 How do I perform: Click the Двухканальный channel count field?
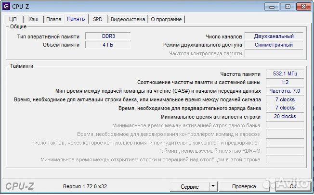tap(274, 36)
